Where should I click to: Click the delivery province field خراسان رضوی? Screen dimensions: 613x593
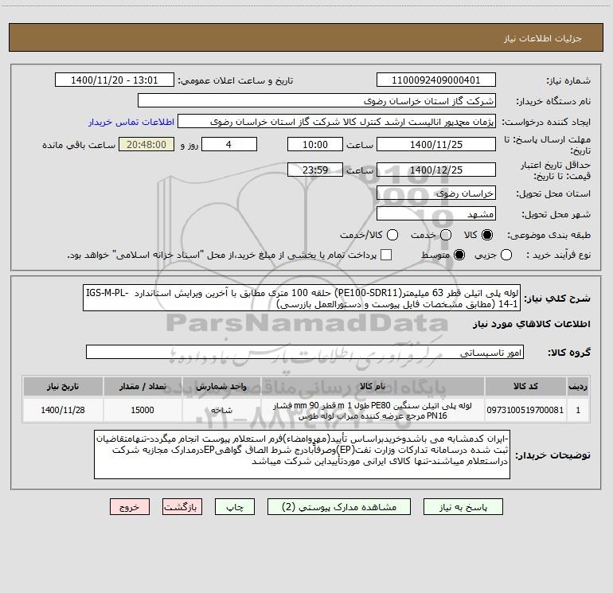pos(436,193)
